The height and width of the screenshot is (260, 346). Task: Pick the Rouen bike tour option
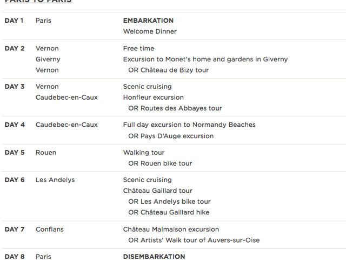point(160,164)
